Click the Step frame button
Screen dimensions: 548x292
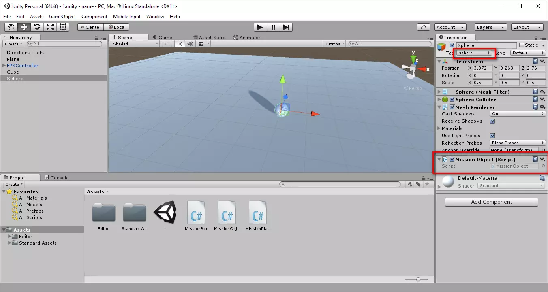287,27
